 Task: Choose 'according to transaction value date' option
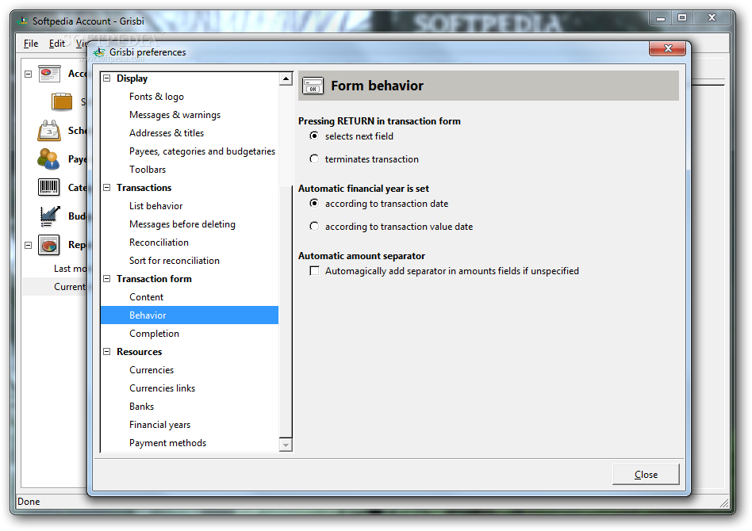coord(314,226)
